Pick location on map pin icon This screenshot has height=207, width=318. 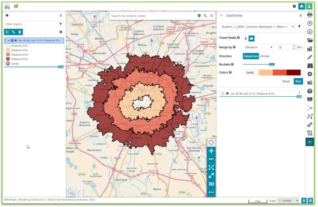click(299, 26)
